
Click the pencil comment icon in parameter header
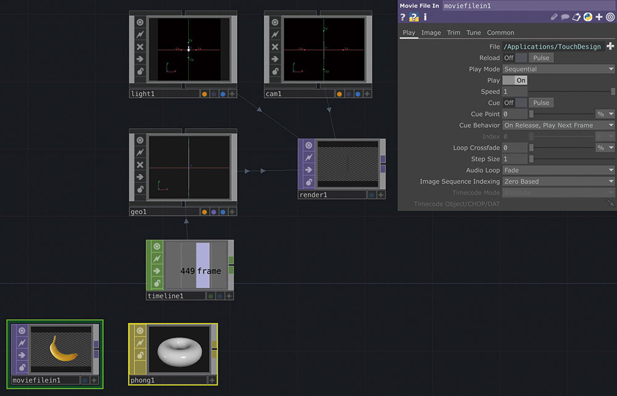click(x=554, y=17)
